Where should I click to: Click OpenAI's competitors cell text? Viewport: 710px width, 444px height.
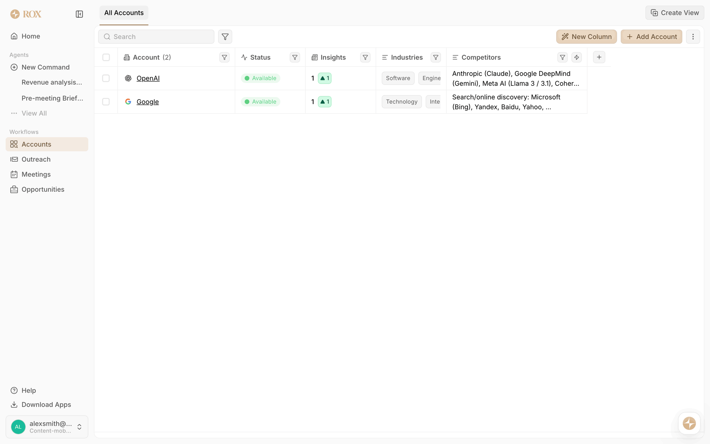click(x=515, y=78)
